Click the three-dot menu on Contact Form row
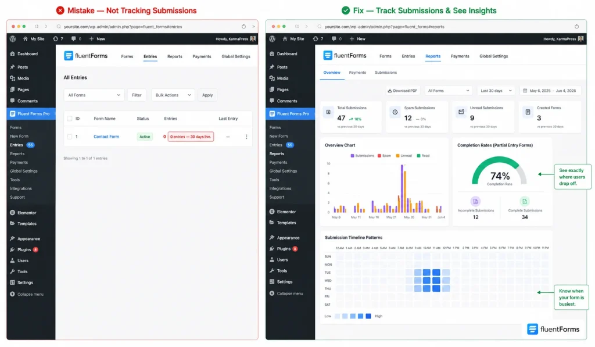 [246, 137]
